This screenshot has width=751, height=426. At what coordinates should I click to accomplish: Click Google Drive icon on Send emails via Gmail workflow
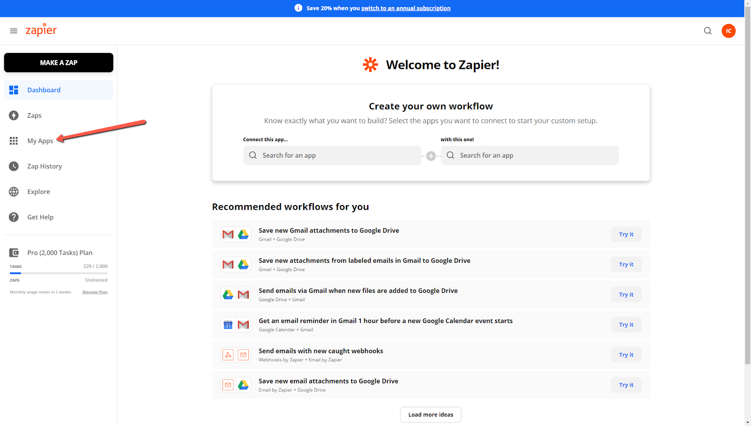tap(228, 295)
